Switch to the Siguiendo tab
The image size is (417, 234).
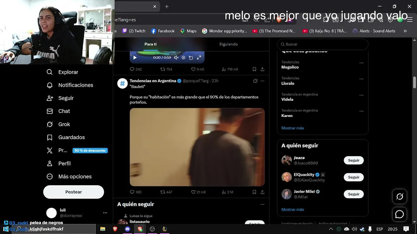(x=228, y=44)
